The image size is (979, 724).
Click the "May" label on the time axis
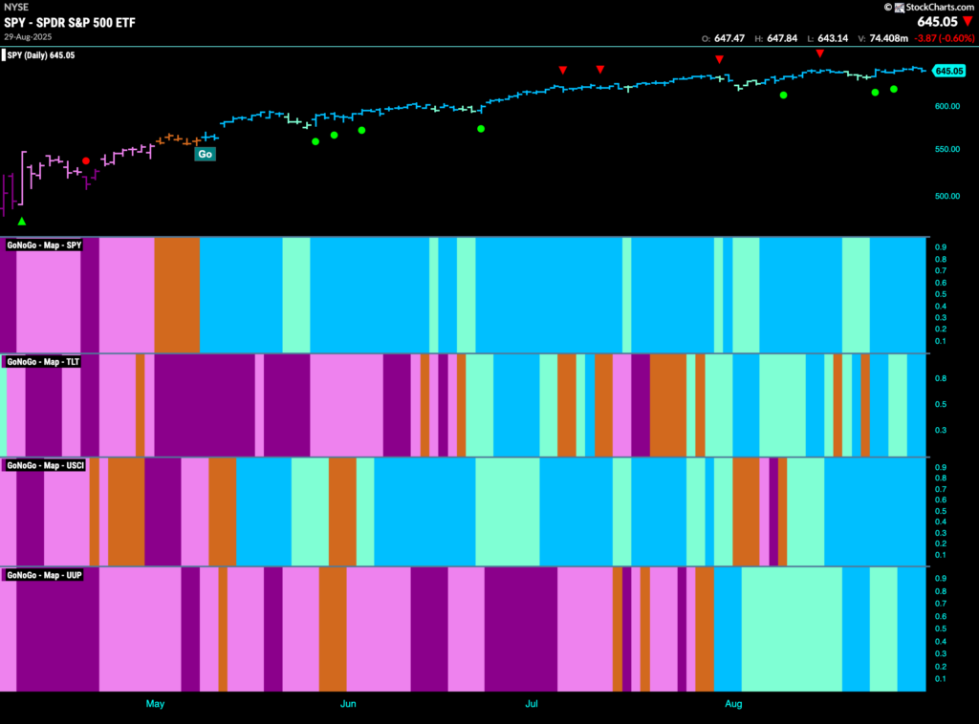(155, 703)
